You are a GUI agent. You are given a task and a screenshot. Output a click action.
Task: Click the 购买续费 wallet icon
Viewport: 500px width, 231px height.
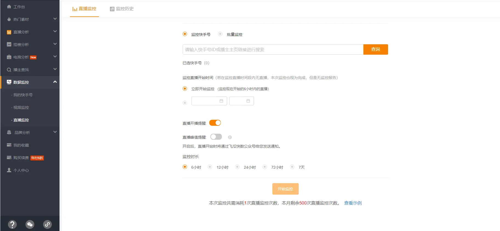coord(9,157)
